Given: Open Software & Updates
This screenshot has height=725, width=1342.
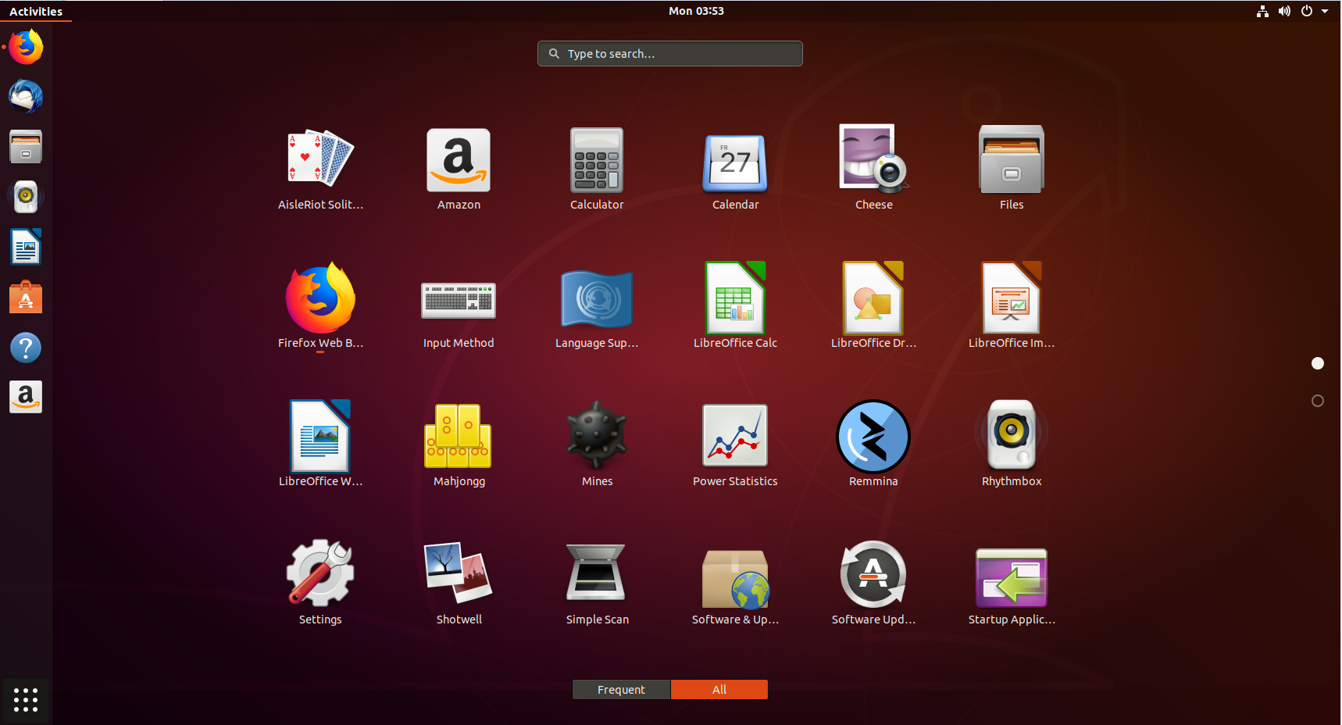Looking at the screenshot, I should tap(735, 578).
